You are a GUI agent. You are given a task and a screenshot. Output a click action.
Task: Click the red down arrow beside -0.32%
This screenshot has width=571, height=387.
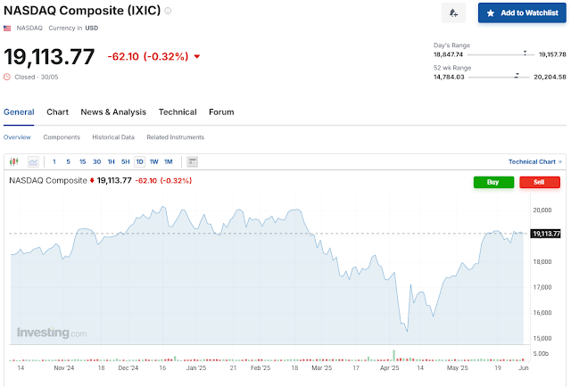click(x=197, y=56)
